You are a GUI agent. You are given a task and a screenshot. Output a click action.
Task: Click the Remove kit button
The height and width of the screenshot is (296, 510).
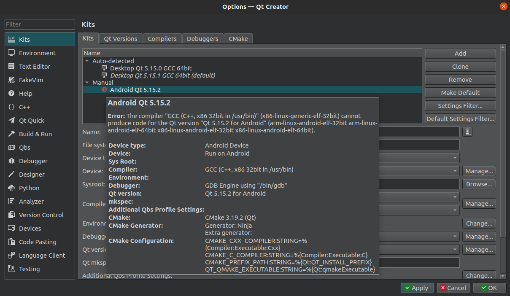(x=460, y=80)
